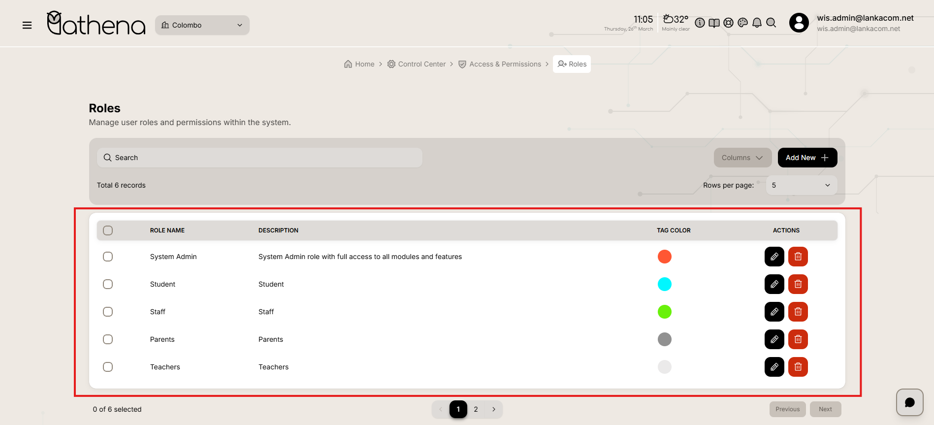Click the header magnifier search icon
This screenshot has height=425, width=934.
point(771,23)
